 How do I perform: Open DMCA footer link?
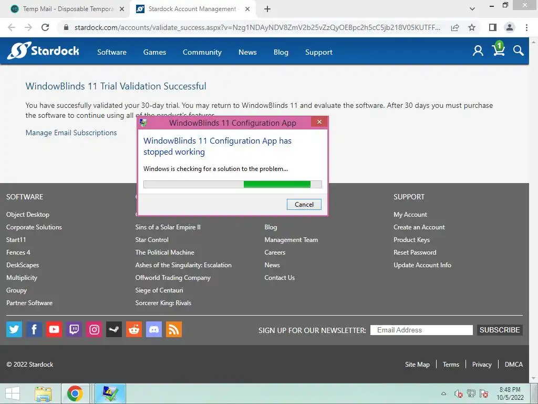pyautogui.click(x=514, y=365)
